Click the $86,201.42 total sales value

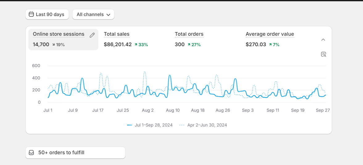(118, 44)
